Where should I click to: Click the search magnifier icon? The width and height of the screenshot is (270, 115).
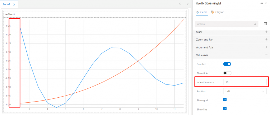point(255,24)
